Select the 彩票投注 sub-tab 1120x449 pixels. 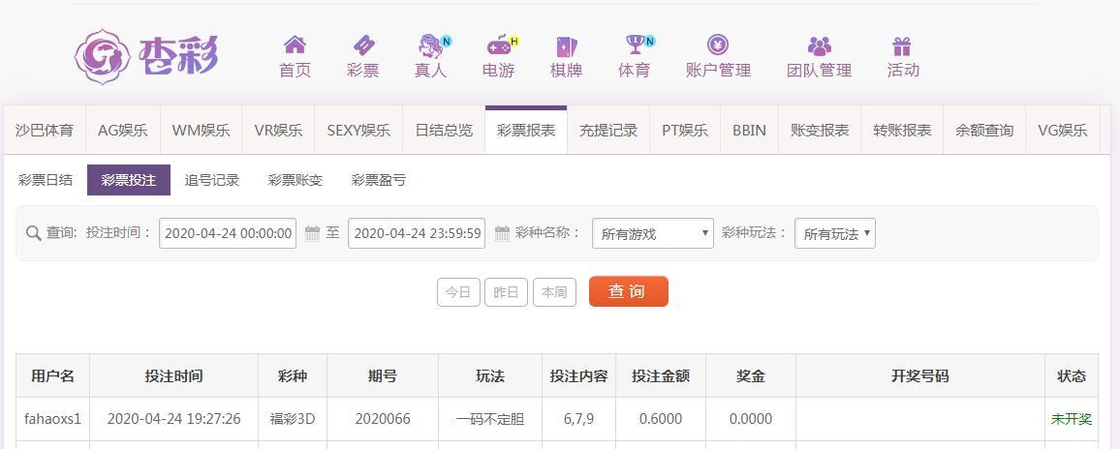(129, 180)
